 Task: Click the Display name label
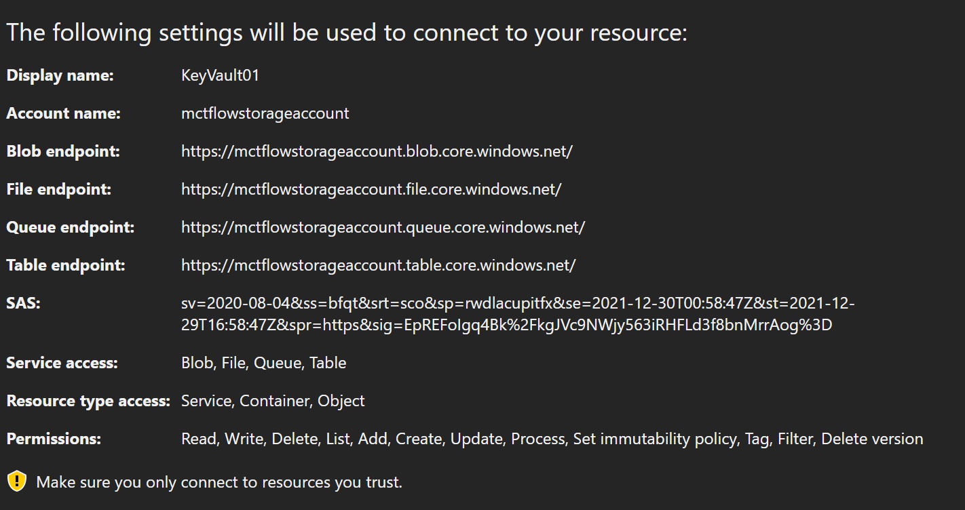pos(60,75)
